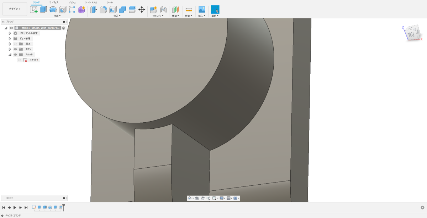The width and height of the screenshot is (427, 218).
Task: Open the 修正 dropdown menu
Action: tap(117, 16)
